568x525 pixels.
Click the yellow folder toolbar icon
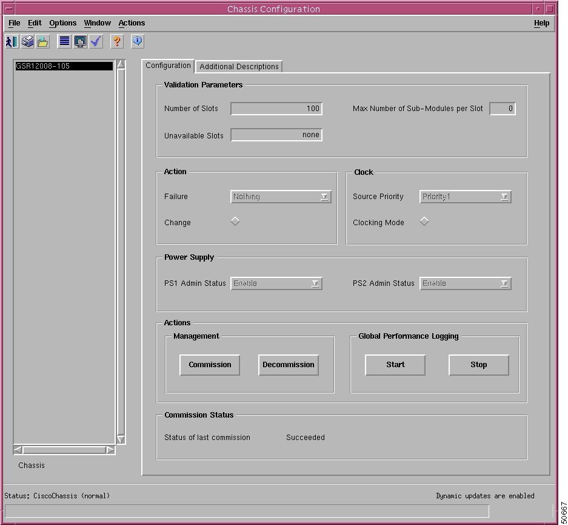pyautogui.click(x=43, y=42)
